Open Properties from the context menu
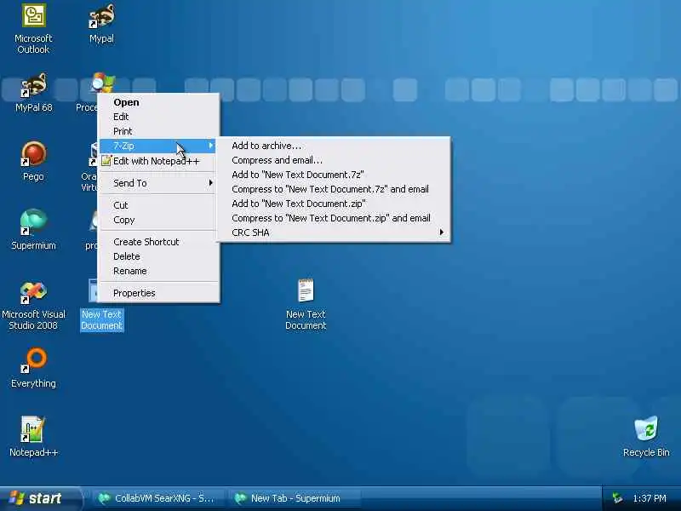Screen dimensions: 681x511 (159, 293)
